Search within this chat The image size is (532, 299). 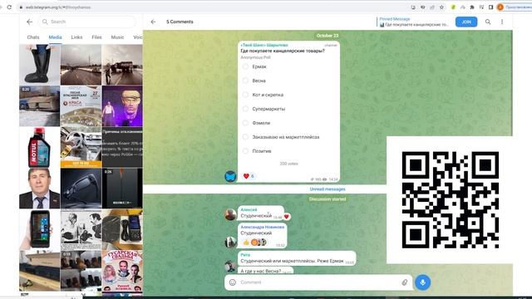click(488, 22)
